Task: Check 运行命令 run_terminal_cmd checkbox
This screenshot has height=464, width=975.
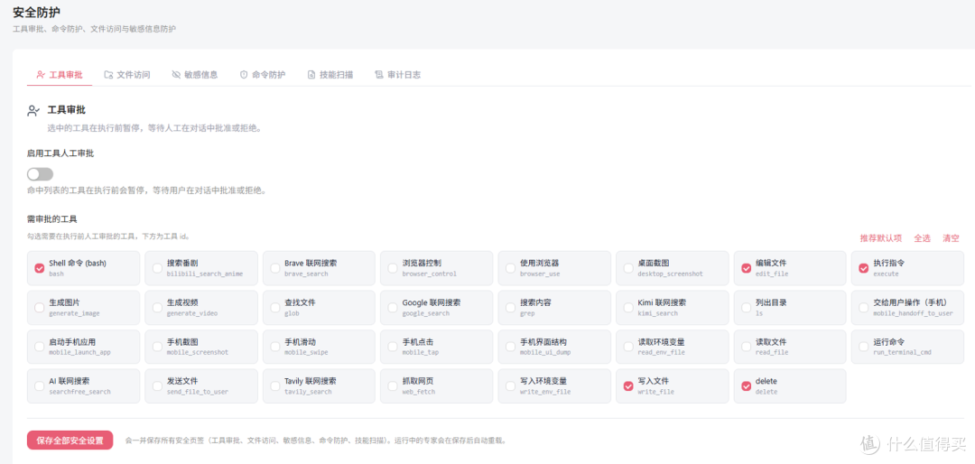Action: click(x=864, y=347)
